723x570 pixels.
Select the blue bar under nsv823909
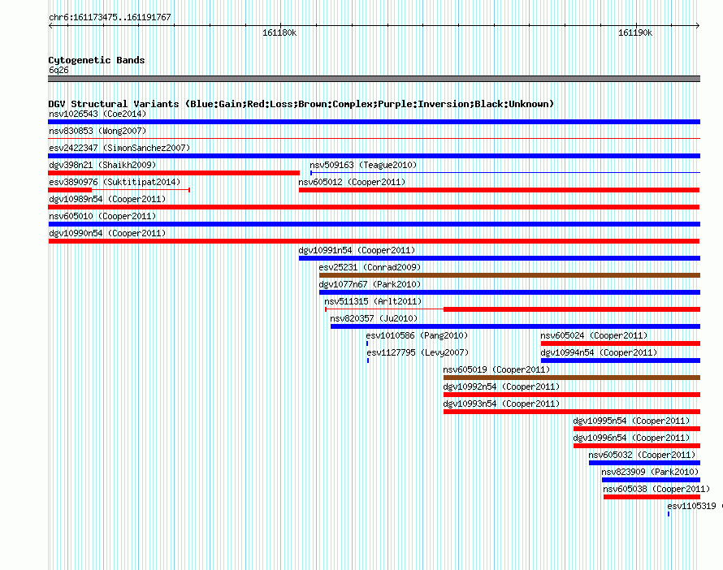[x=651, y=480]
